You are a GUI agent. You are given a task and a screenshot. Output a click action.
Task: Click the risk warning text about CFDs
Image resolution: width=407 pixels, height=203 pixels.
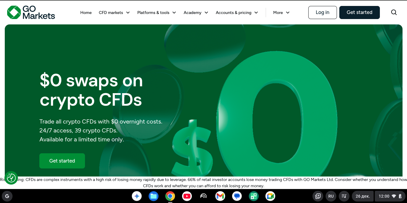tap(203, 183)
